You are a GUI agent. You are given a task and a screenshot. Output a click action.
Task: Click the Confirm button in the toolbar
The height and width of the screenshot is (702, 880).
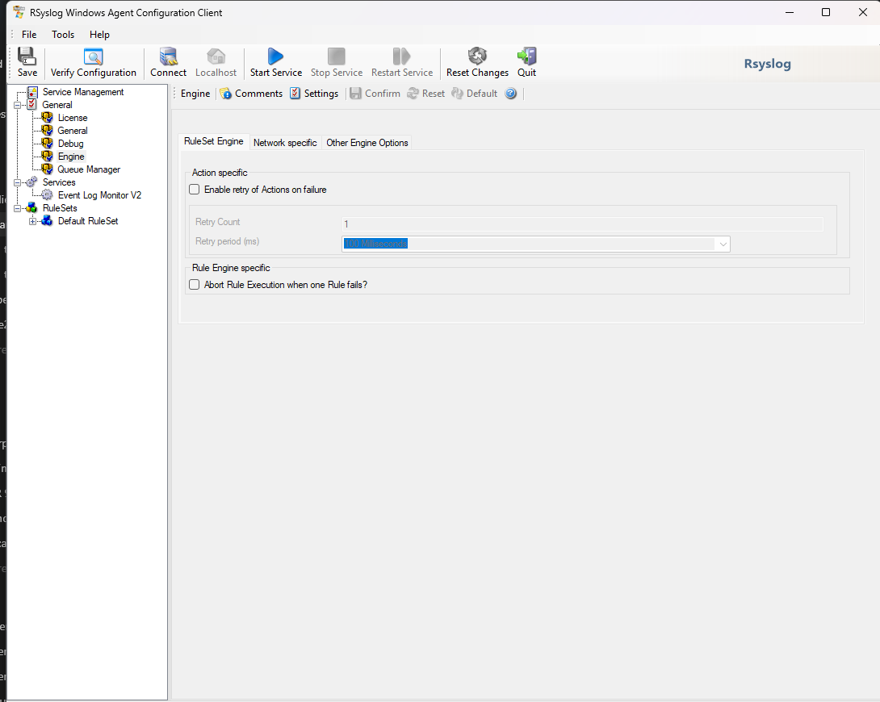click(x=375, y=94)
